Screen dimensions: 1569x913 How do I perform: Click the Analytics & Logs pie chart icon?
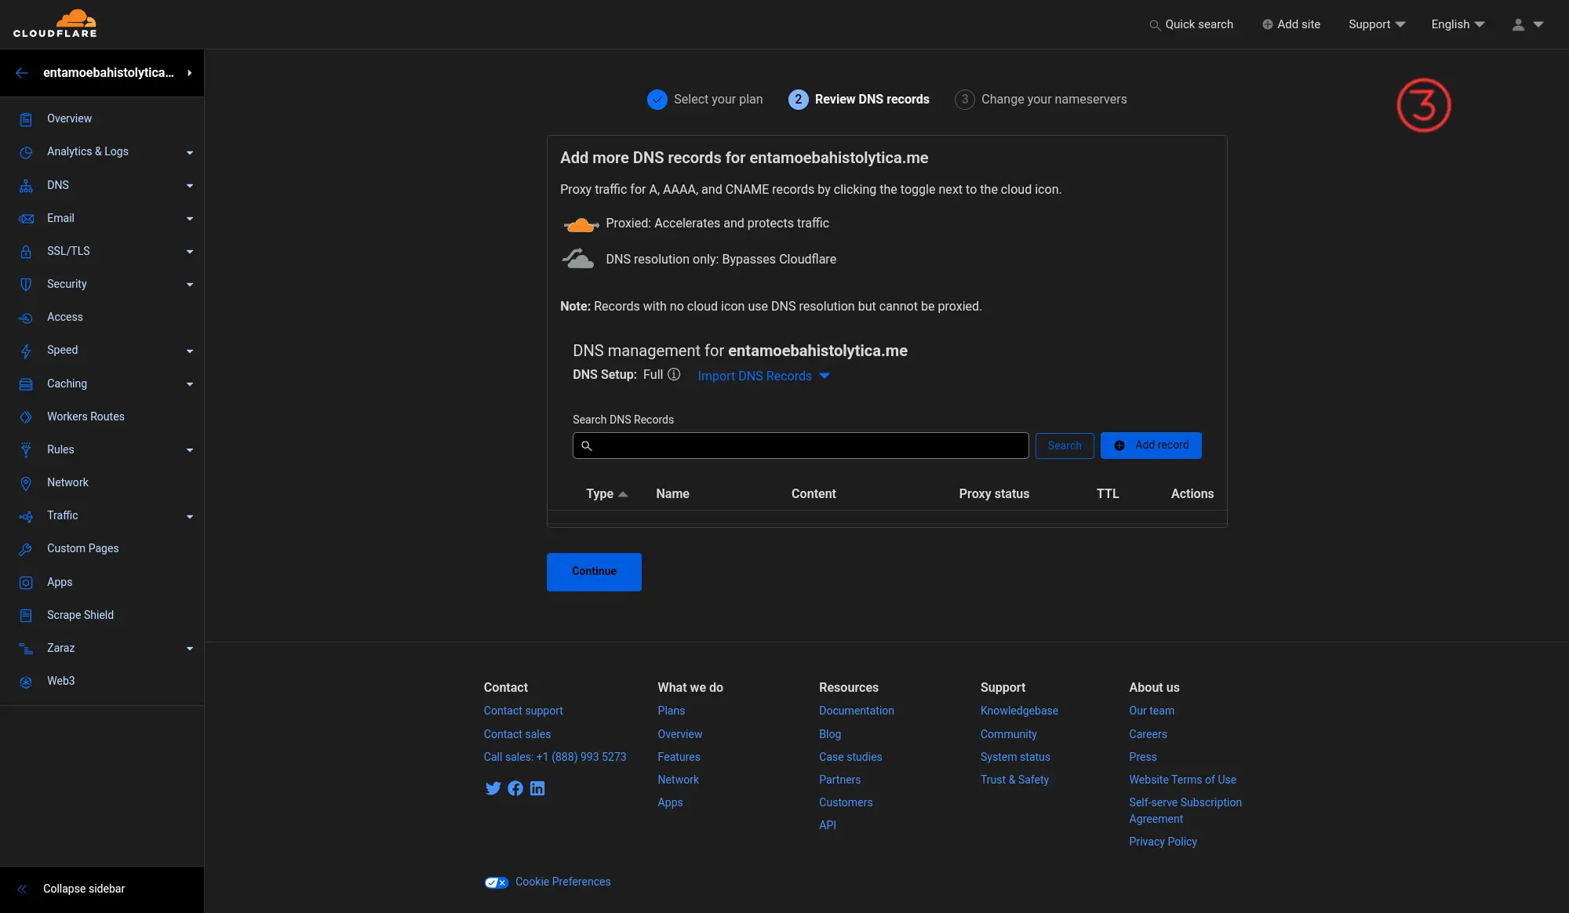26,152
